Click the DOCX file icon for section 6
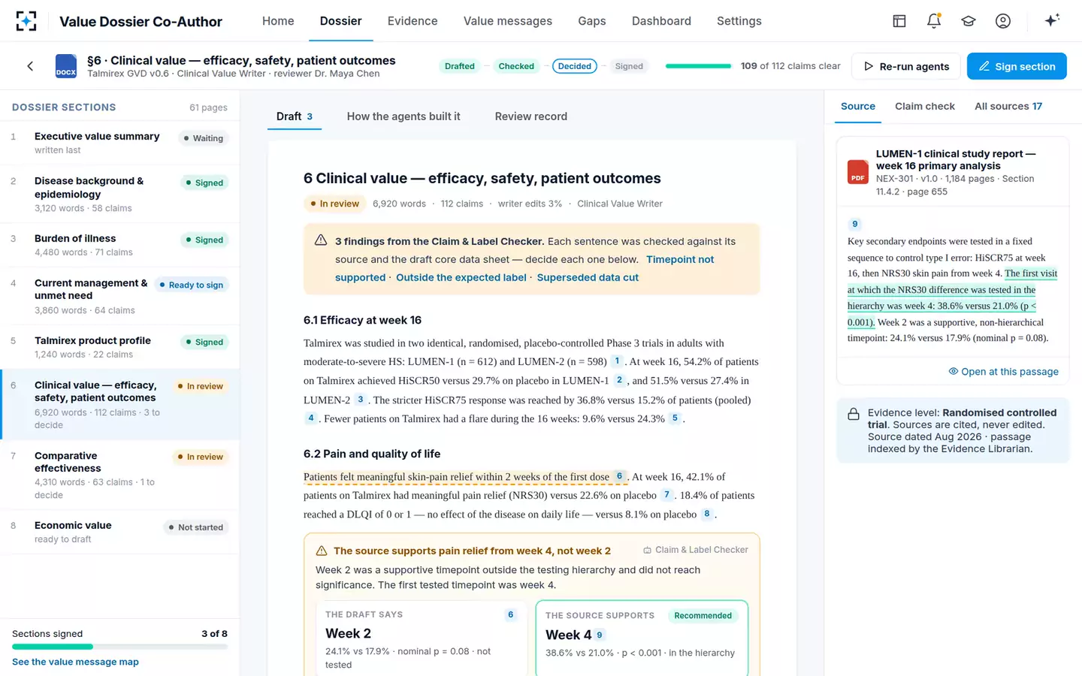This screenshot has width=1082, height=676. 66,66
